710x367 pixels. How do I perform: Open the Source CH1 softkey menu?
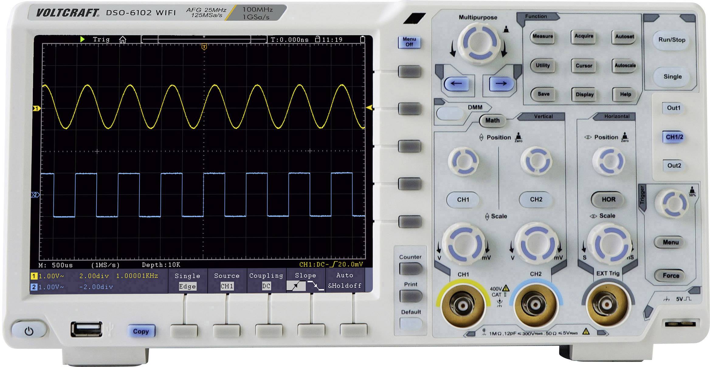pyautogui.click(x=227, y=281)
